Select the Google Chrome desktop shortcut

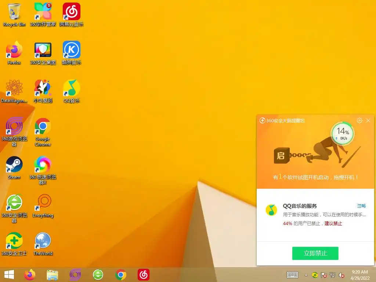click(x=43, y=132)
